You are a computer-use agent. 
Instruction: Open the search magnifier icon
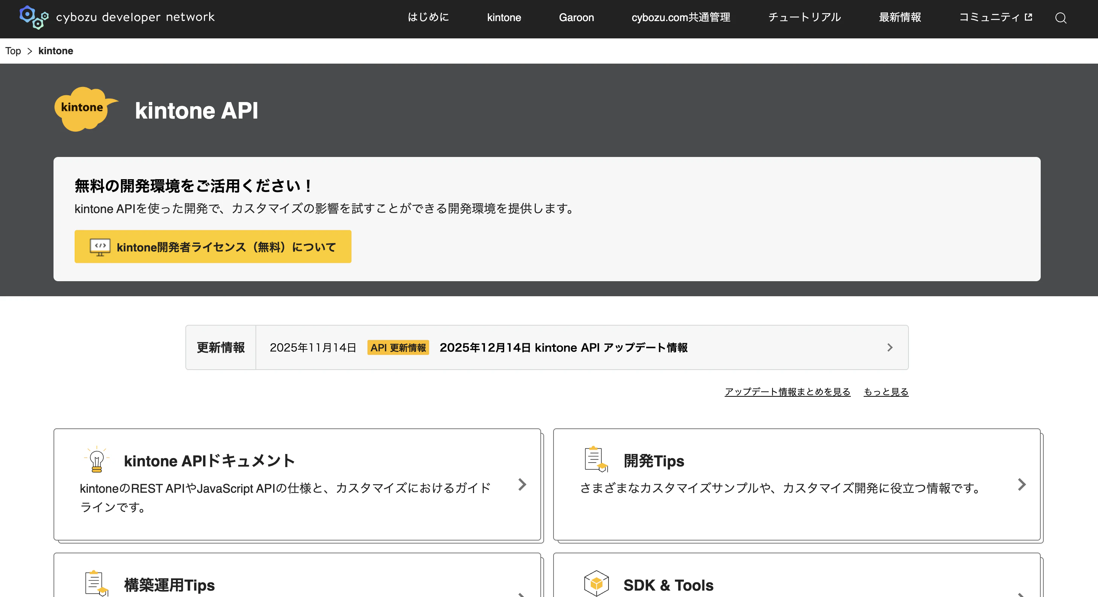tap(1061, 18)
